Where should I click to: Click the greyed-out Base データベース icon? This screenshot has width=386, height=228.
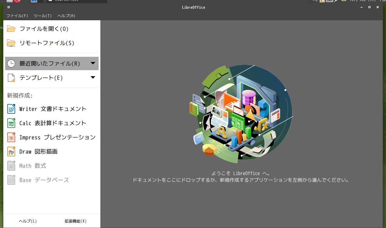11,180
